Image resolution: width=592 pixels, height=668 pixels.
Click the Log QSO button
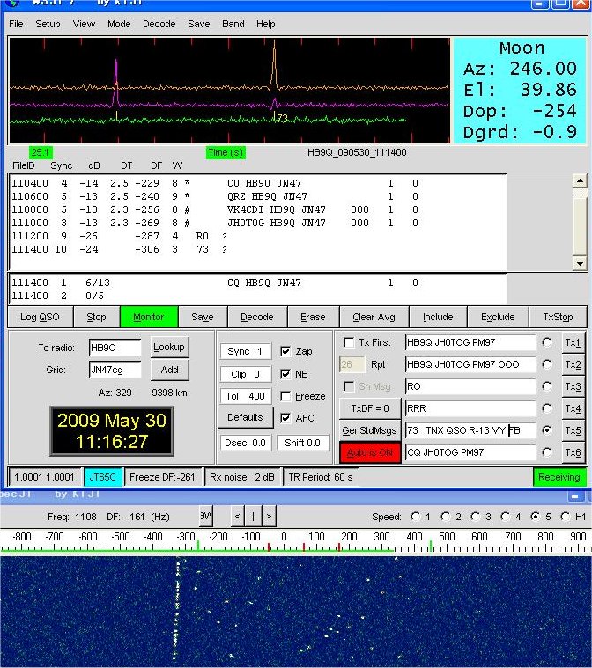click(x=41, y=317)
